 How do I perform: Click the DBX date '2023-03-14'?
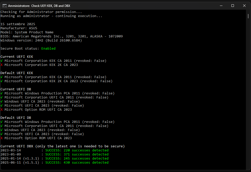11,150
